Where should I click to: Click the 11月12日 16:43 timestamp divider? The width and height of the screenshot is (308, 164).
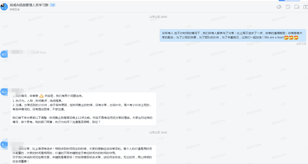[x=158, y=132]
